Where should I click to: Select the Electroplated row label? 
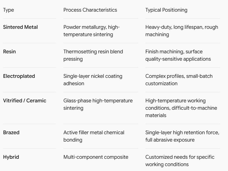[19, 76]
